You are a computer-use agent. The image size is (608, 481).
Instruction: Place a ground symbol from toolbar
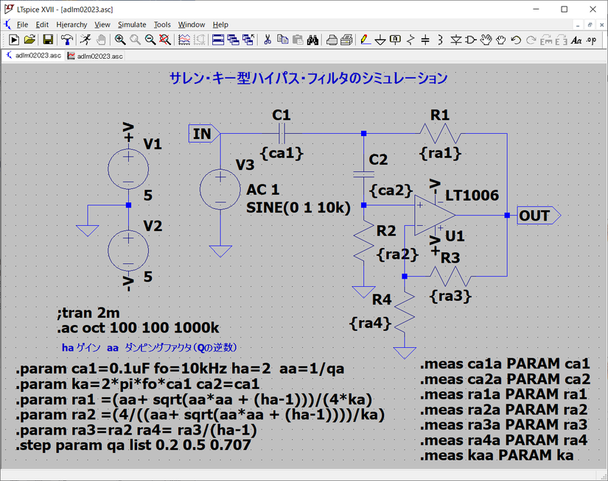380,40
